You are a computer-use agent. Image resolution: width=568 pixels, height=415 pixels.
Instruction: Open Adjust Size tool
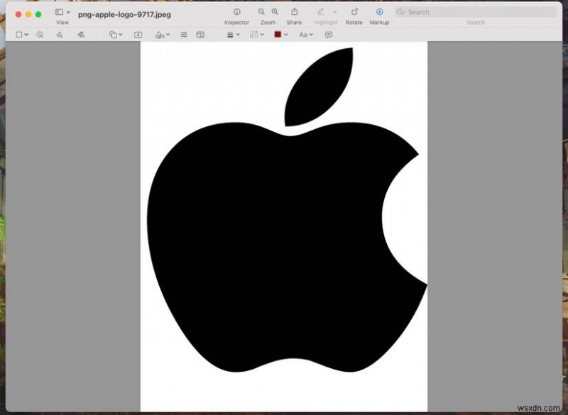pos(200,35)
